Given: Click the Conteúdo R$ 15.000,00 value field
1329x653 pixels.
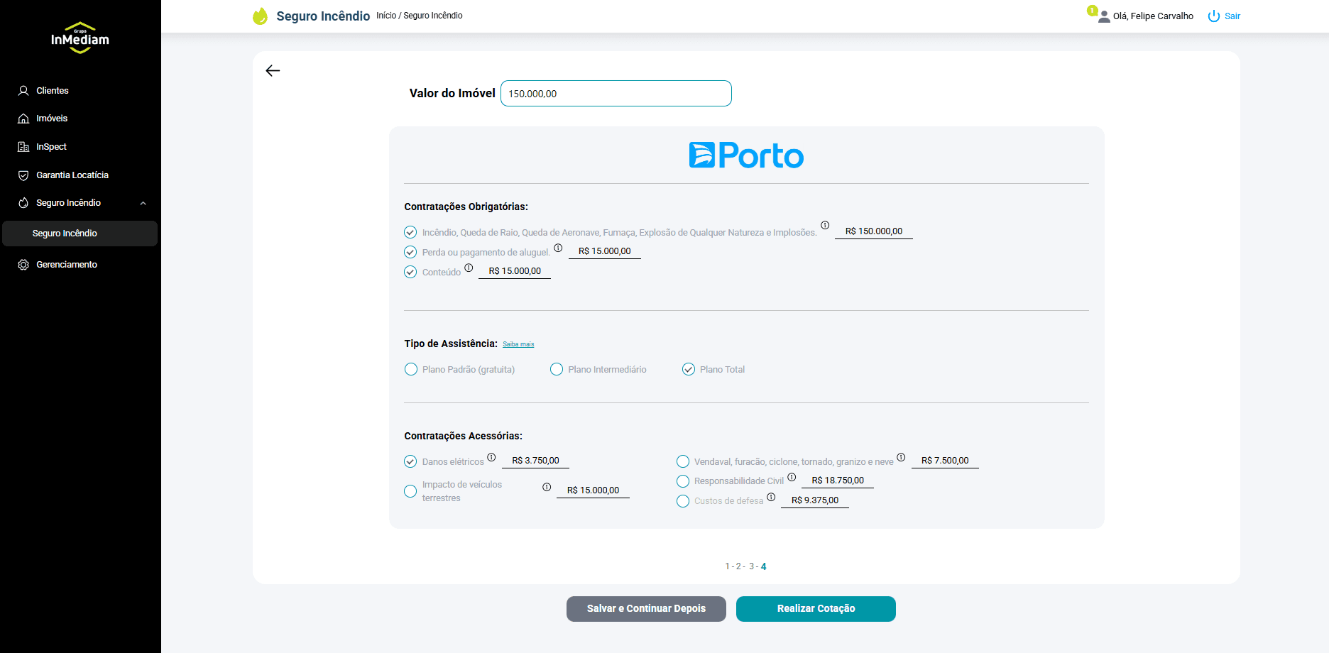Looking at the screenshot, I should [515, 271].
